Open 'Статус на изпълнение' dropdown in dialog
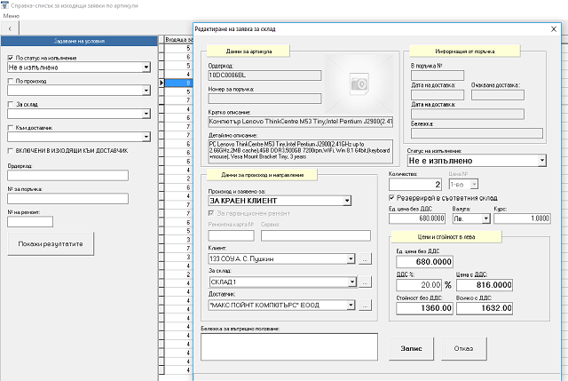Image resolution: width=568 pixels, height=381 pixels. [x=542, y=160]
